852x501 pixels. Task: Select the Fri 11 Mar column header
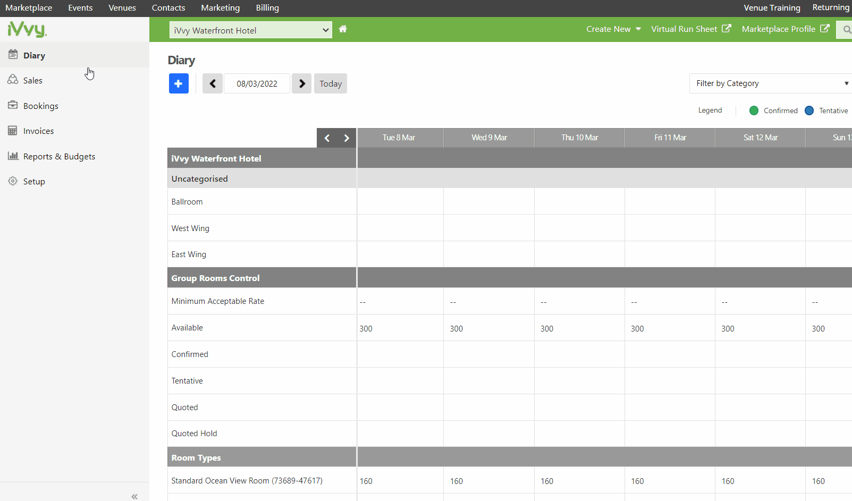tap(670, 138)
